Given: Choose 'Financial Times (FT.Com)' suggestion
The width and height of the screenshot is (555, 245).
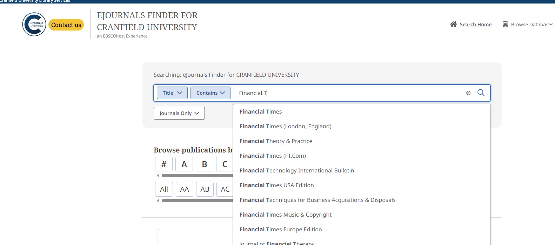Looking at the screenshot, I should (x=361, y=156).
